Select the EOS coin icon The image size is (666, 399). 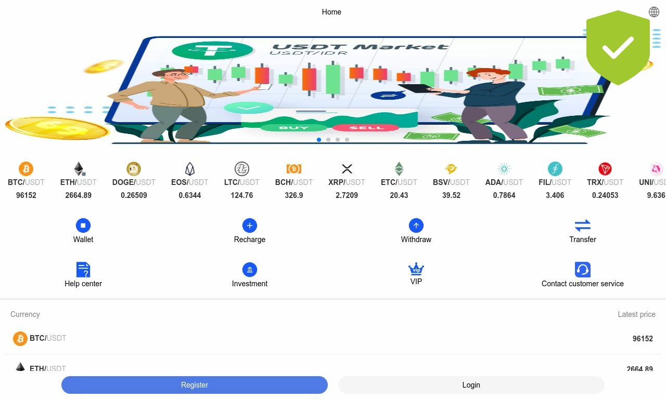tap(190, 169)
